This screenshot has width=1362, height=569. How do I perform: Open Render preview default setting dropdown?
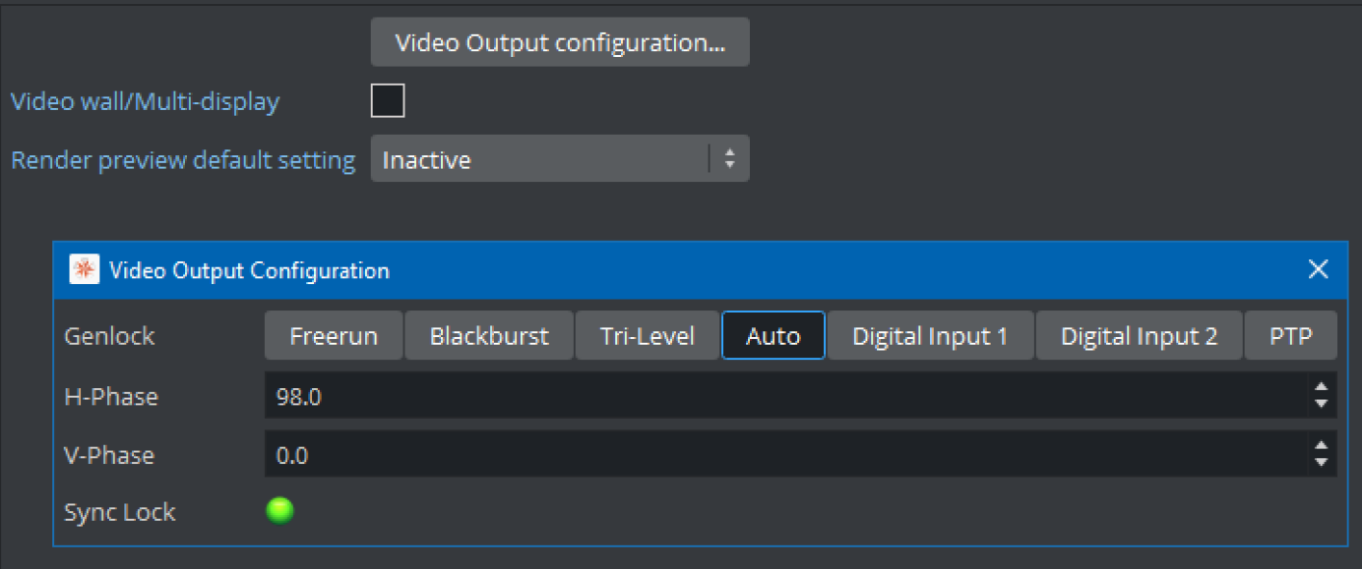pyautogui.click(x=560, y=159)
